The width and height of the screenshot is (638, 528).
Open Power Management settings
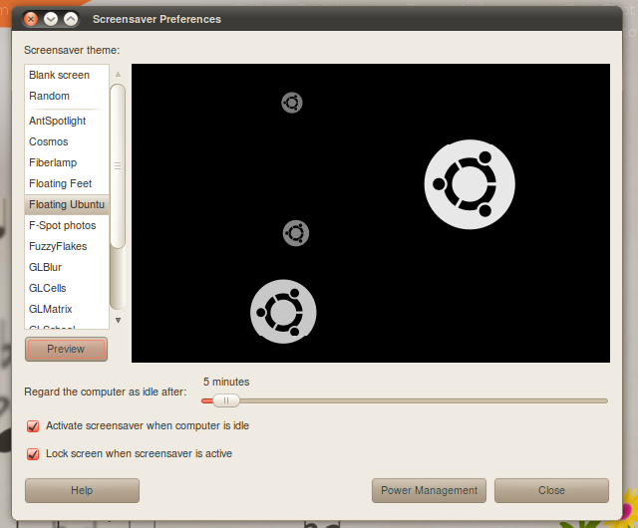429,490
